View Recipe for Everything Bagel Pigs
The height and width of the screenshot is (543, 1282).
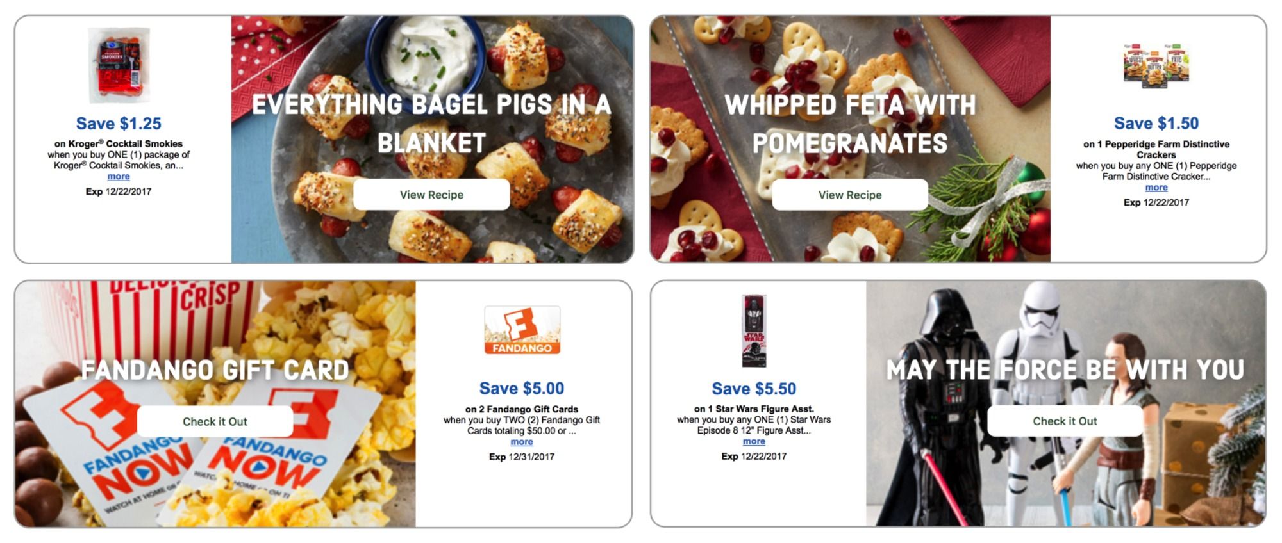[x=431, y=195]
